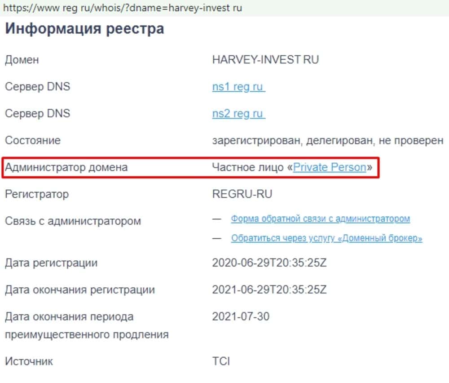Click the «Состояние» field label
Viewport: 449px width, 383px height.
coord(32,141)
